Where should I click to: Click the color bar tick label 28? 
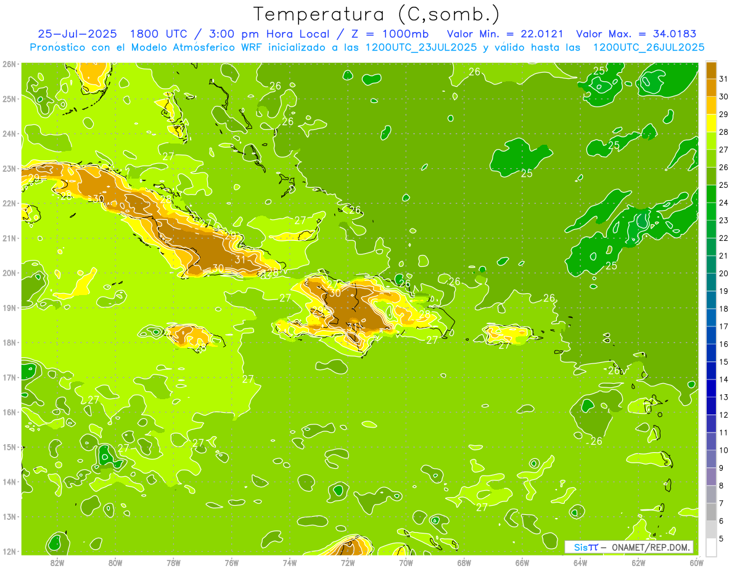724,132
